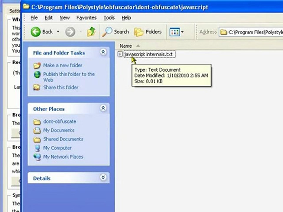Expand the Details panel
Viewport: 283px width, 212px height.
point(103,178)
